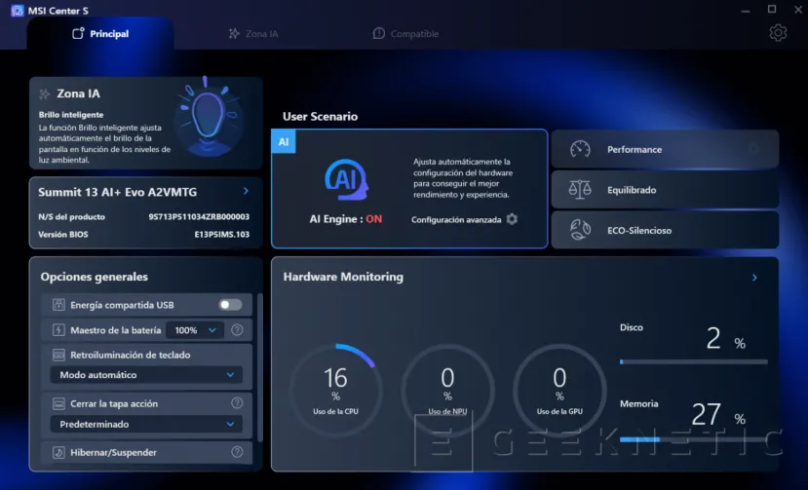Click the Opciones generales scrollbar
Viewport: 808px width, 490px height.
[259, 367]
